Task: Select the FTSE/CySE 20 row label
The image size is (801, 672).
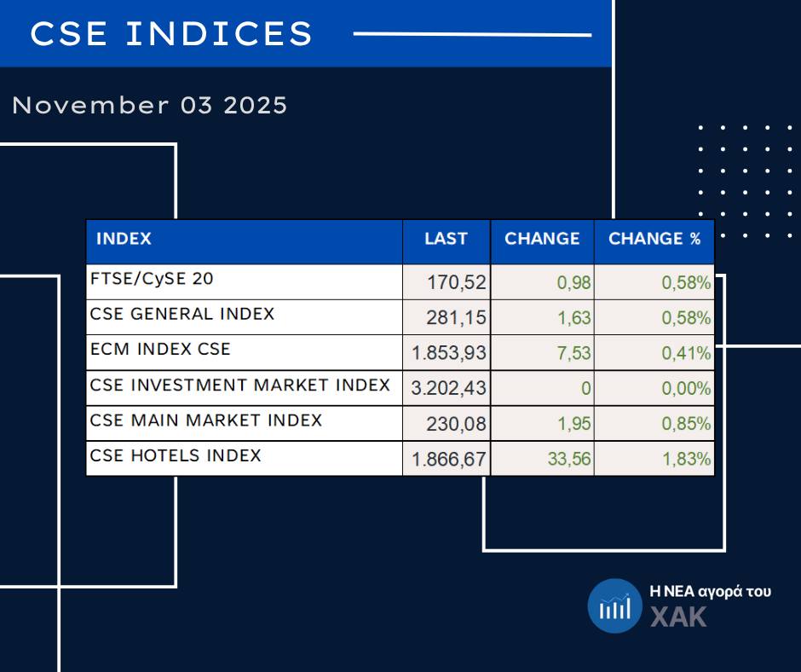Action: point(152,278)
